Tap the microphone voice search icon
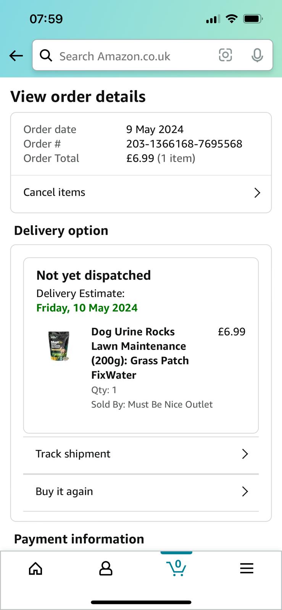The width and height of the screenshot is (282, 610). (257, 55)
